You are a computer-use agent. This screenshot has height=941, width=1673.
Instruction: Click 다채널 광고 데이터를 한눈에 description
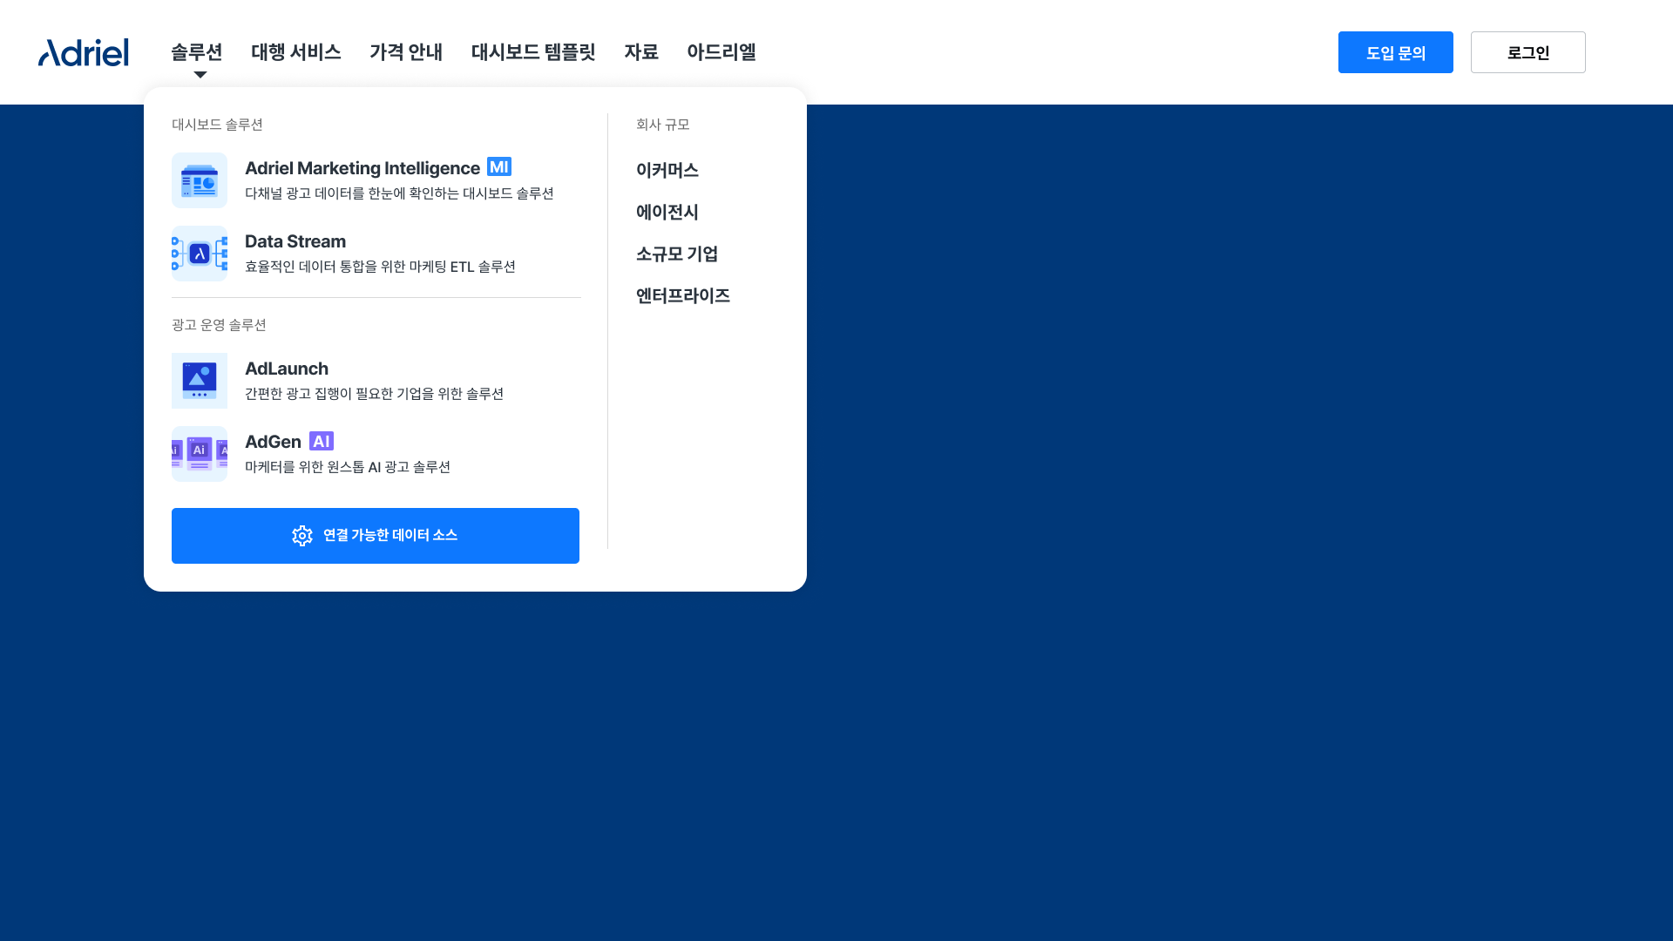tap(399, 193)
